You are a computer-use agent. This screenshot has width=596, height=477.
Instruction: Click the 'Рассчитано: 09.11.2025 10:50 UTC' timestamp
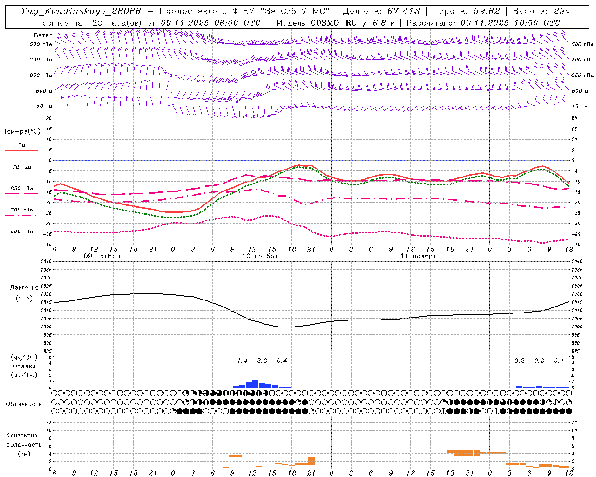coord(483,23)
